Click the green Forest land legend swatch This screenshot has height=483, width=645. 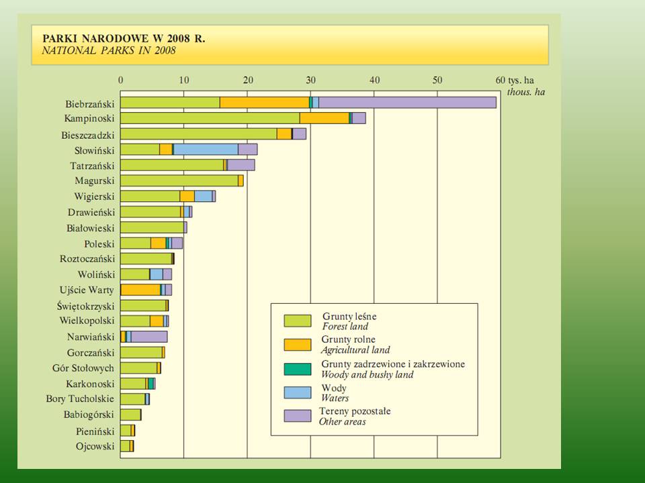coord(298,321)
